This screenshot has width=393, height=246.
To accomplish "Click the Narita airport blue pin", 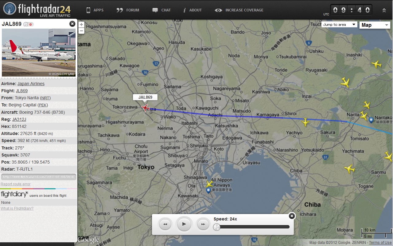I will pyautogui.click(x=371, y=120).
